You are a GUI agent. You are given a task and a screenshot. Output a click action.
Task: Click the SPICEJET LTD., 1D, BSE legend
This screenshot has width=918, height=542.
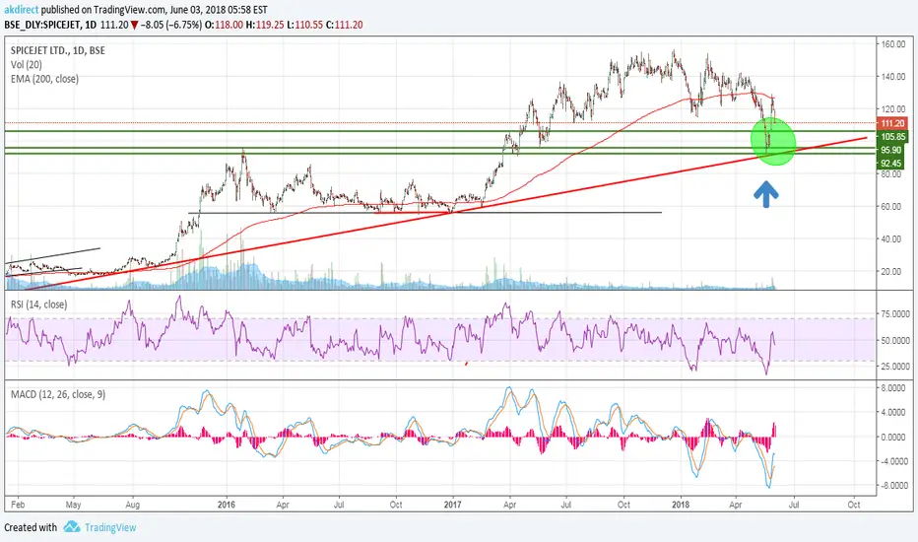[58, 50]
